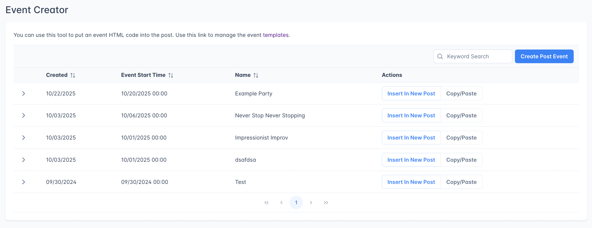Sort table by Created column
Viewport: 592px width, 228px height.
pos(73,75)
